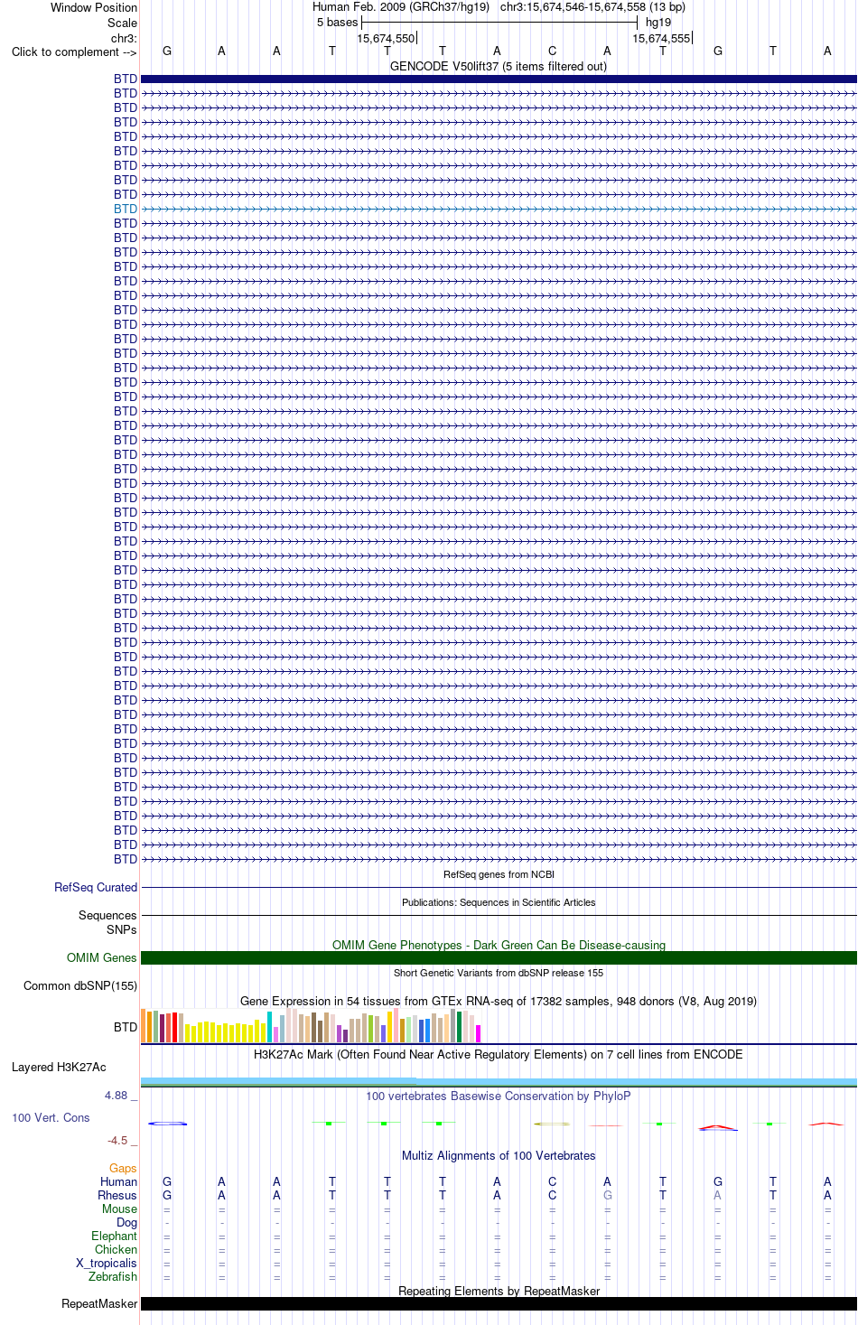Click the 'chr3:' ruler label

click(x=124, y=38)
